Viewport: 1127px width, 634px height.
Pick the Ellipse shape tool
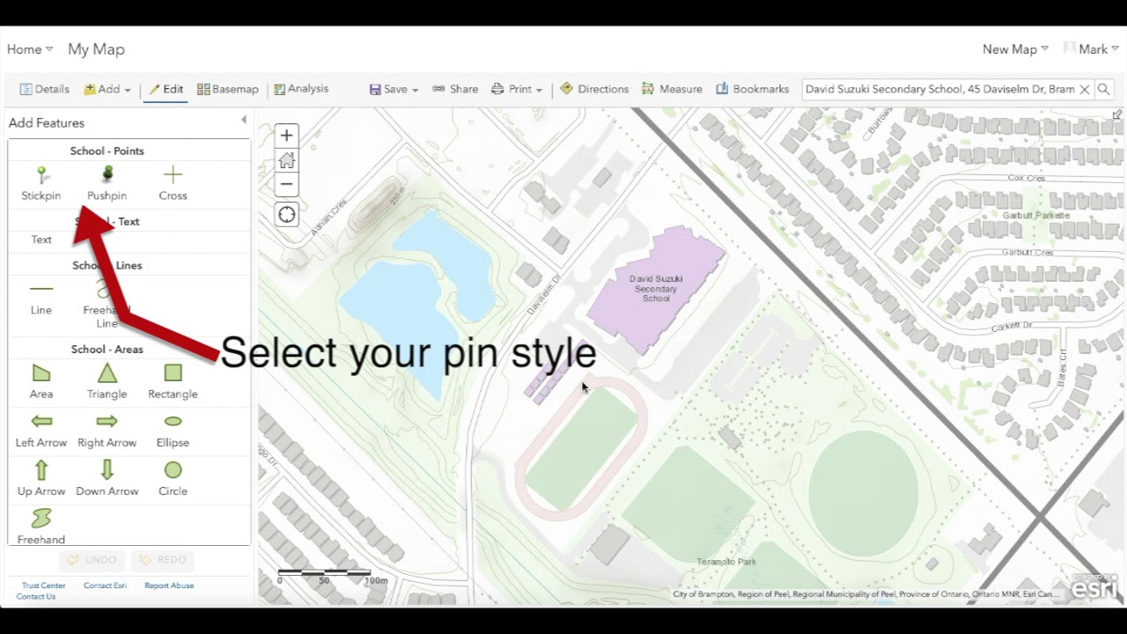[x=173, y=431]
